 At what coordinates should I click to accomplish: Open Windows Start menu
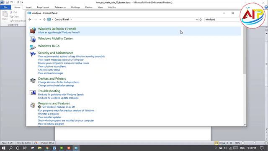(x=3, y=148)
